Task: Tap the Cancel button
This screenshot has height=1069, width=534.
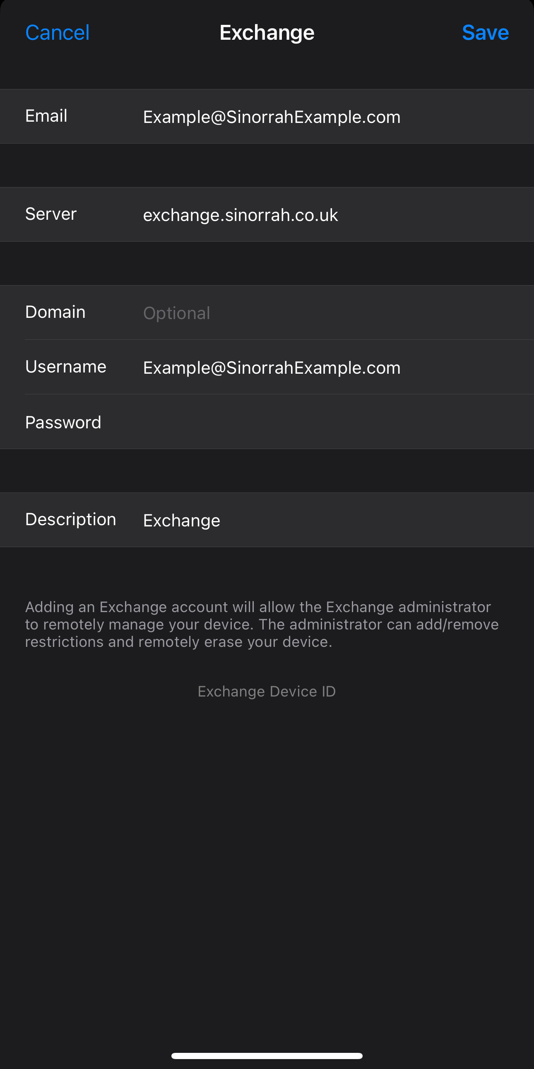Action: pyautogui.click(x=57, y=33)
